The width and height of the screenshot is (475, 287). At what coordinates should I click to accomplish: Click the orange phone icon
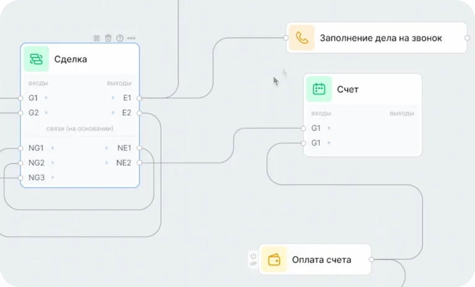(x=302, y=38)
